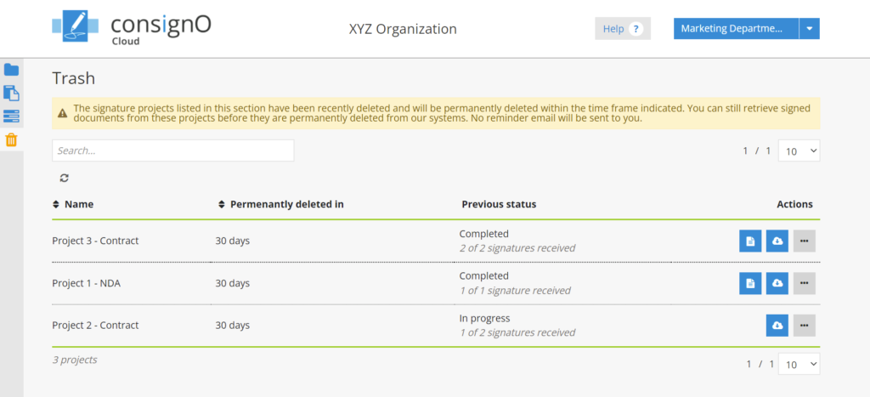This screenshot has height=397, width=870.
Task: Click the stacked list icon in sidebar
Action: 11,116
